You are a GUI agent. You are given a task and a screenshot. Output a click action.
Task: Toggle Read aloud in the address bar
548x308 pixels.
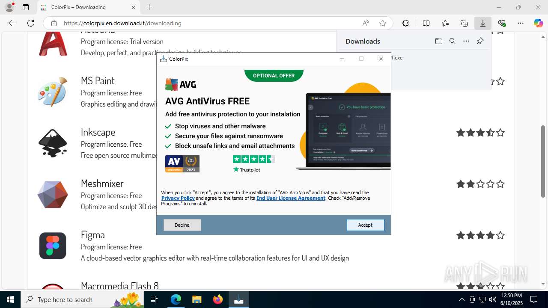point(366,23)
